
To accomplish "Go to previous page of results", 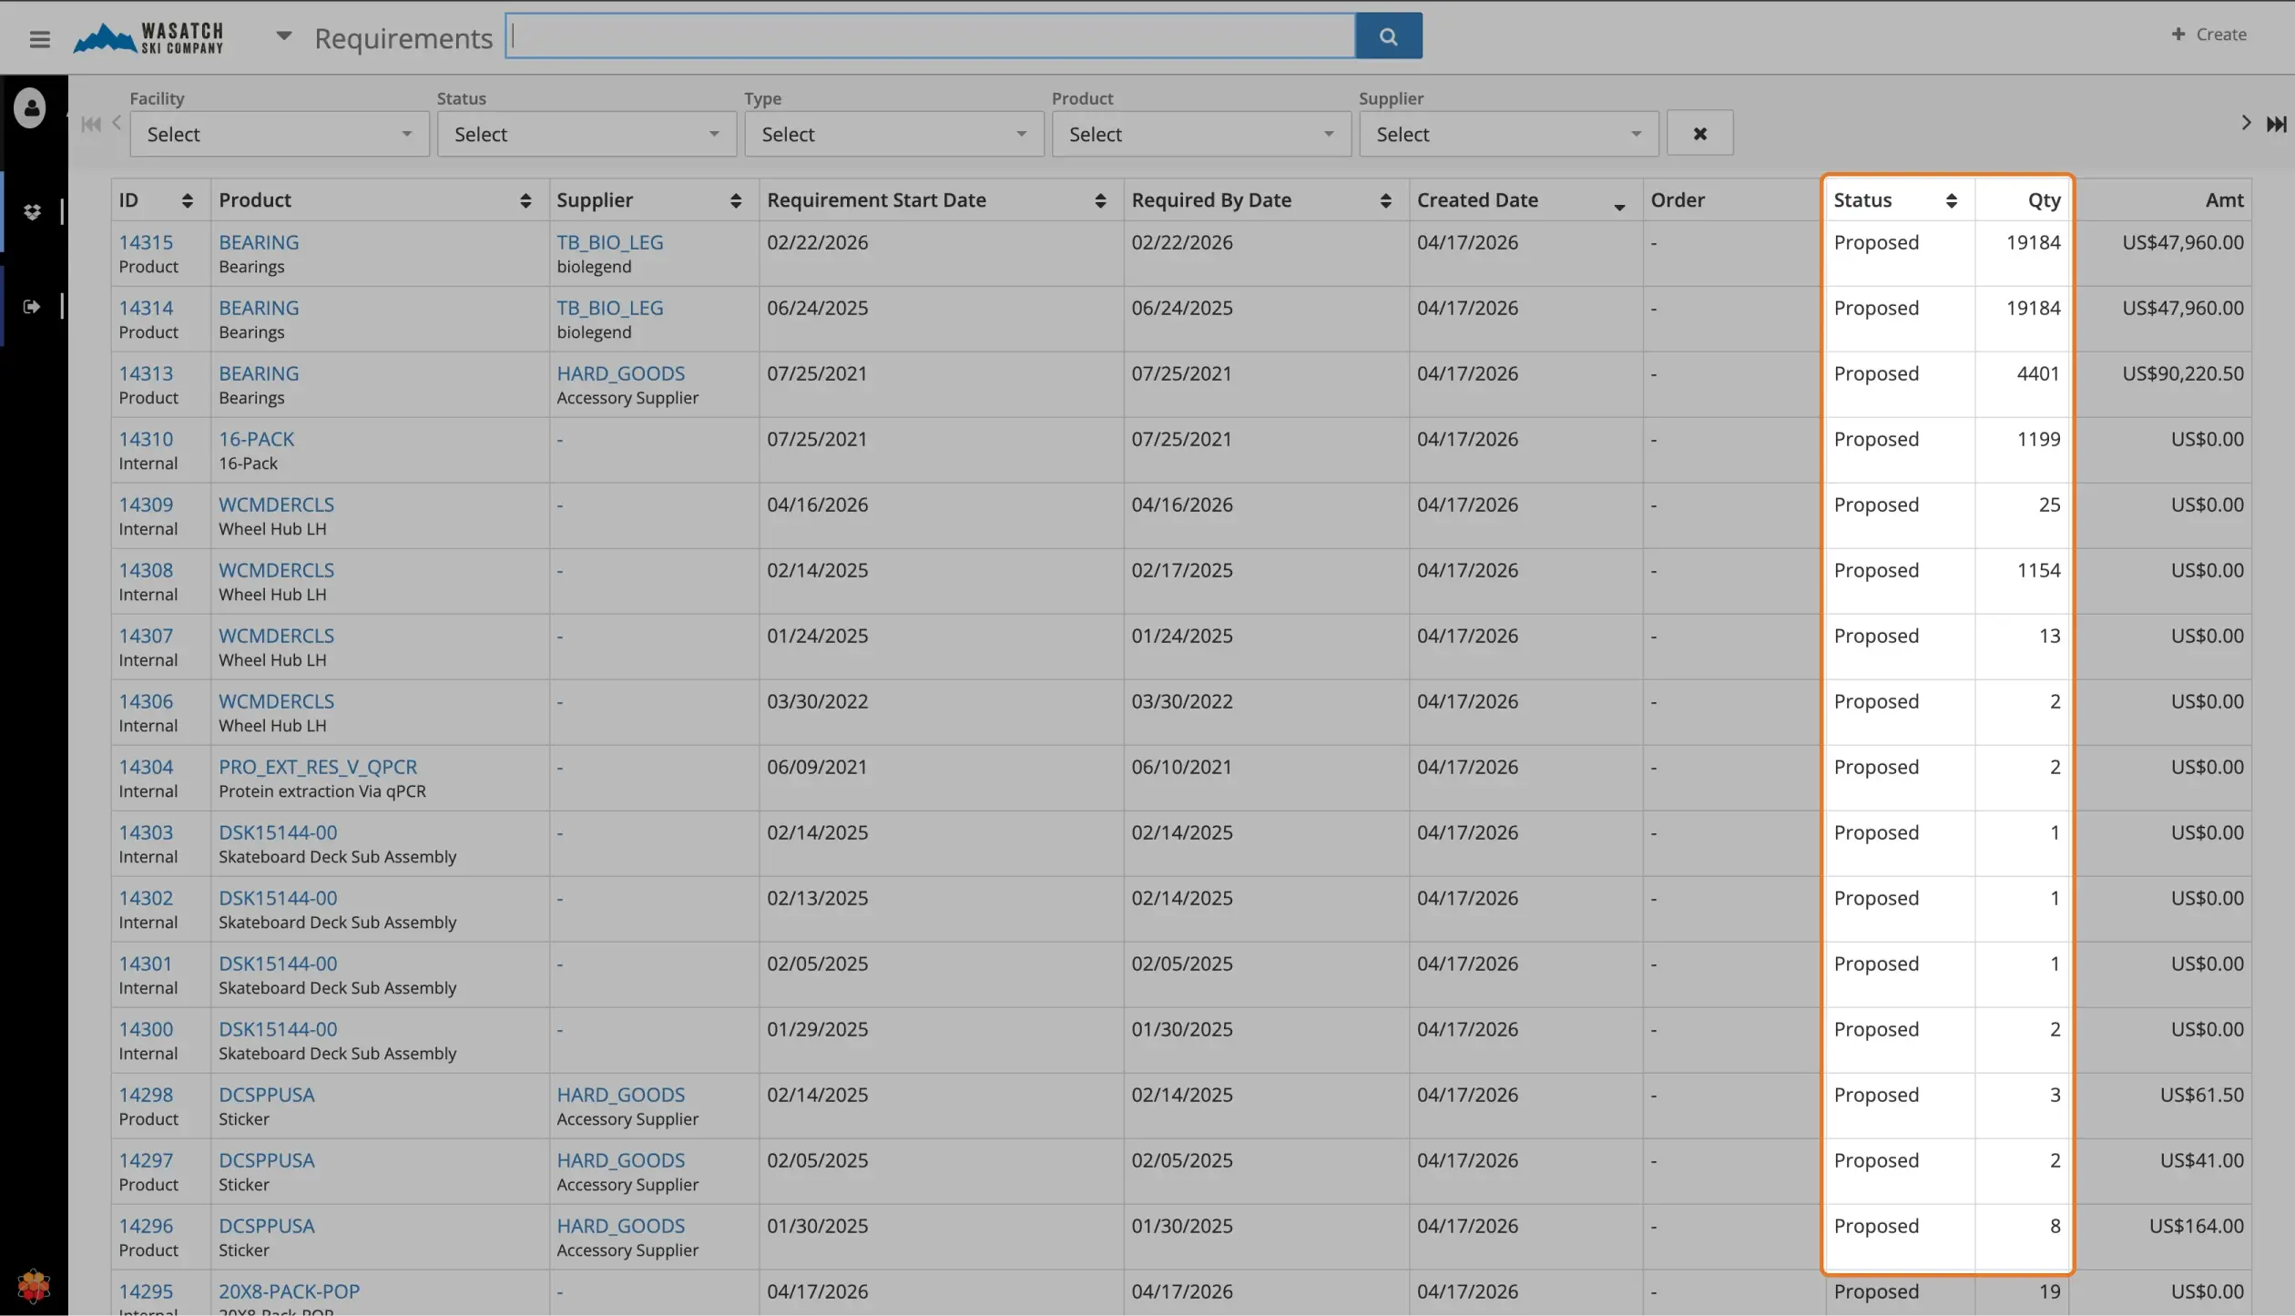I will point(117,123).
